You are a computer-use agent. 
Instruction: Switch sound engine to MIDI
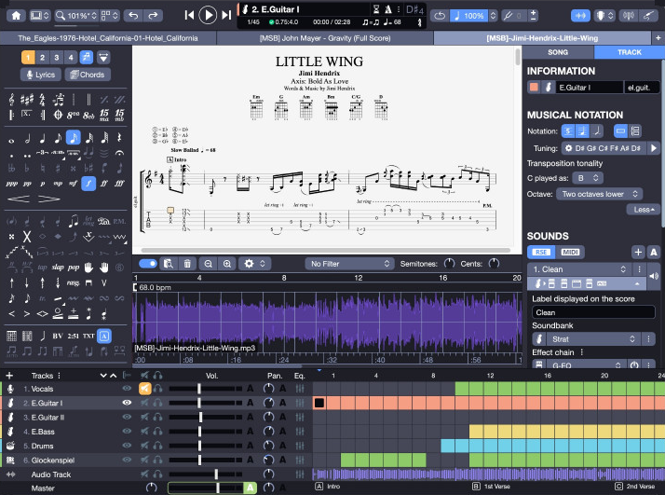(x=570, y=253)
